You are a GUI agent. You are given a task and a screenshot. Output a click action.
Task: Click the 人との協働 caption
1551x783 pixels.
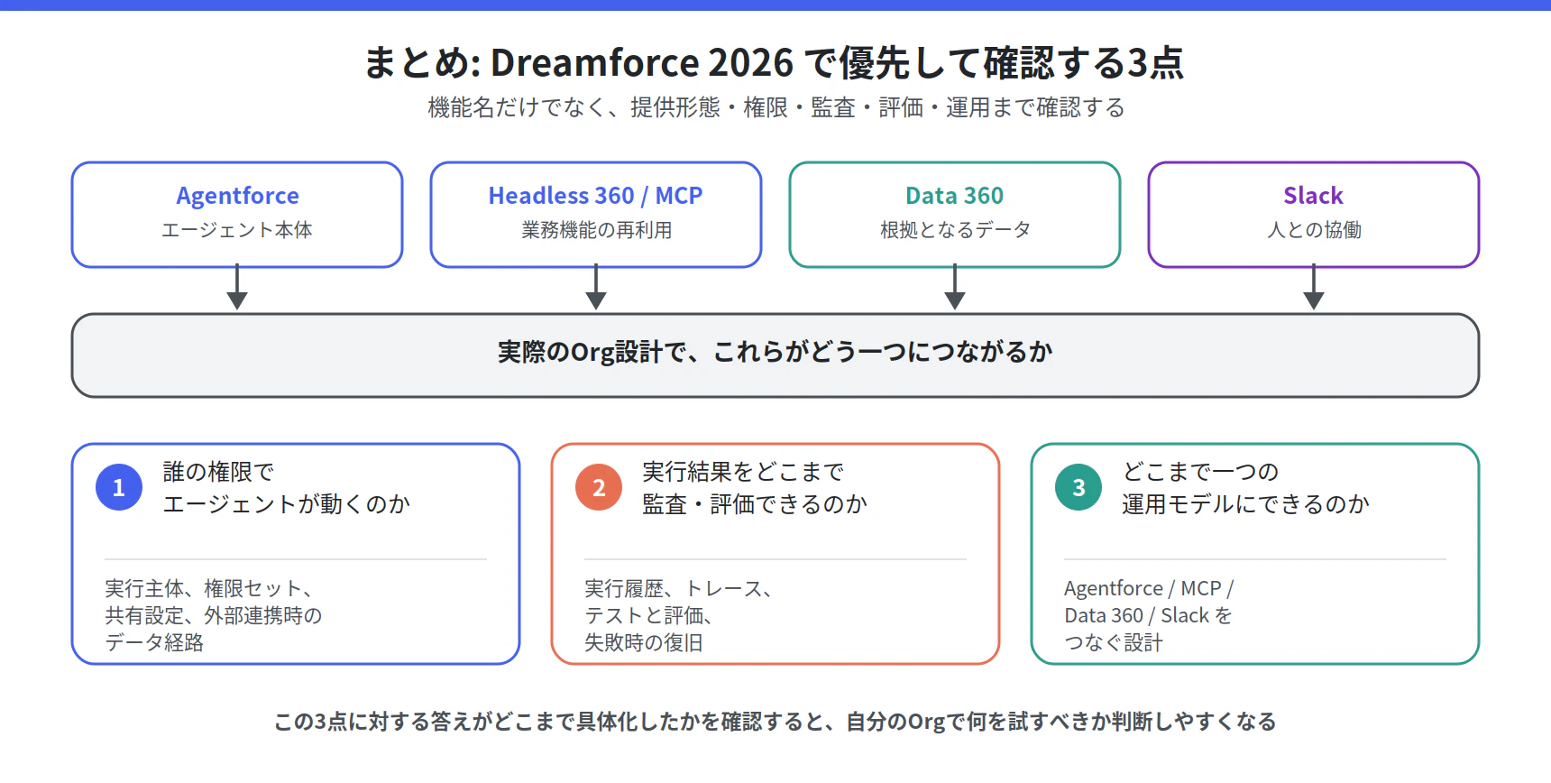click(1314, 230)
